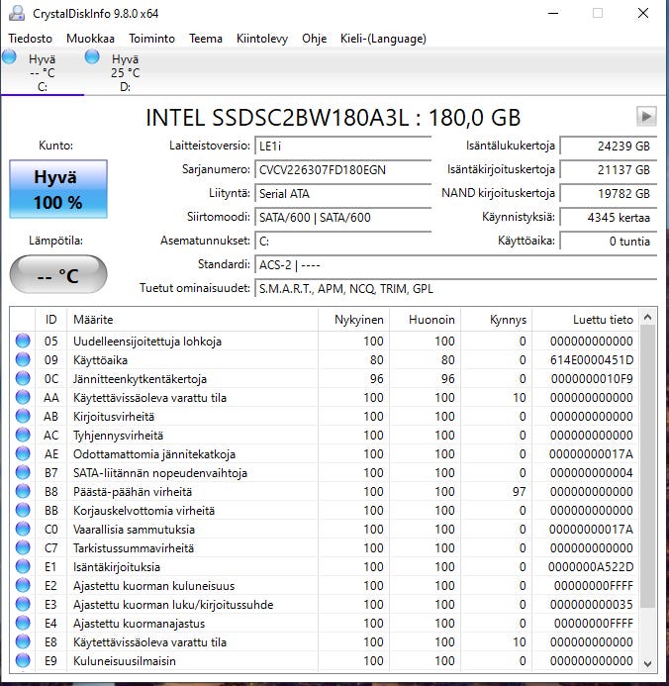Click the CrystalDiskInfo app icon in title bar

point(16,13)
